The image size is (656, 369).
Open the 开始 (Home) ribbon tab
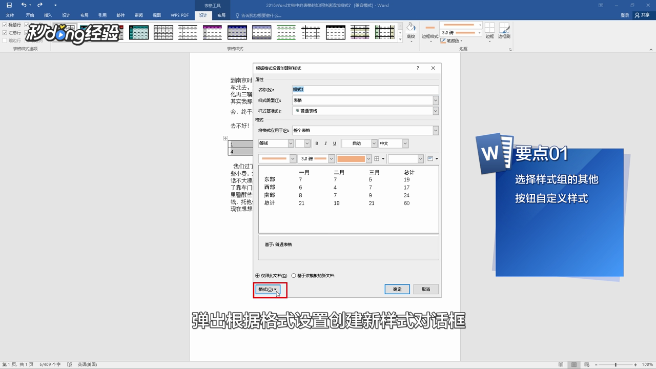tap(30, 15)
